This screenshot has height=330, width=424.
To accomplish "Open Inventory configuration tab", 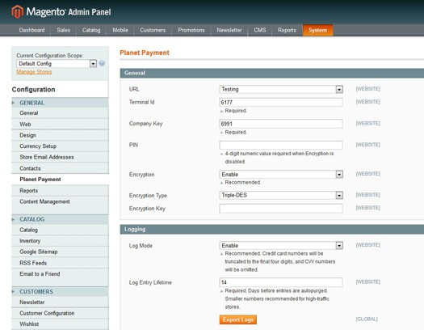I will click(60, 241).
